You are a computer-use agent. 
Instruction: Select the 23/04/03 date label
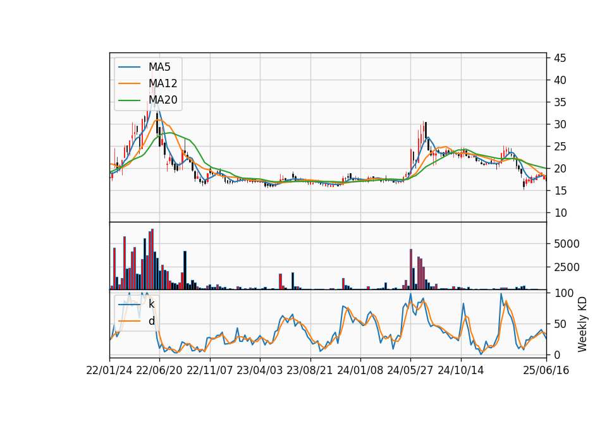point(260,370)
